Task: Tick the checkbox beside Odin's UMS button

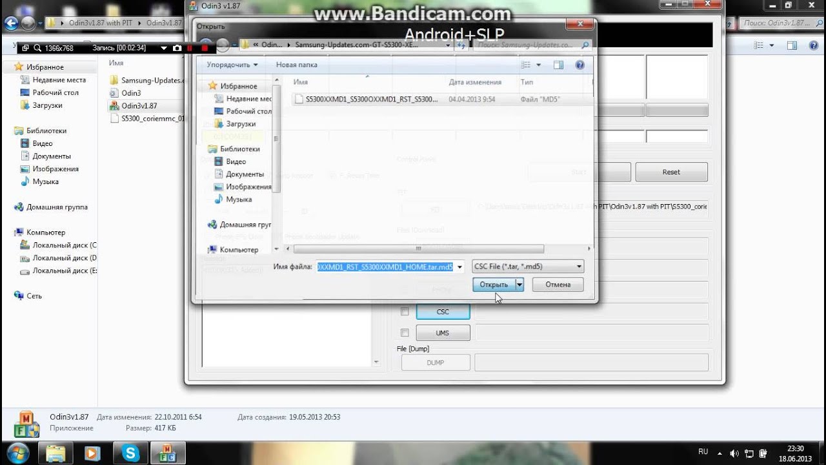Action: pos(405,333)
